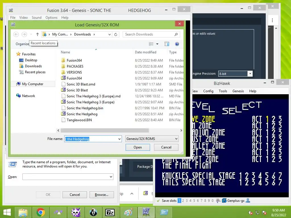291x218 pixels.
Task: Click the Forward arrow in Load ROM dialog
Action: point(24,34)
